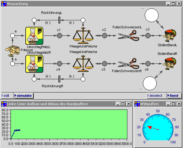This screenshot has height=148, width=183.
Task: Click the deselect button
Action: pyautogui.click(x=156, y=96)
